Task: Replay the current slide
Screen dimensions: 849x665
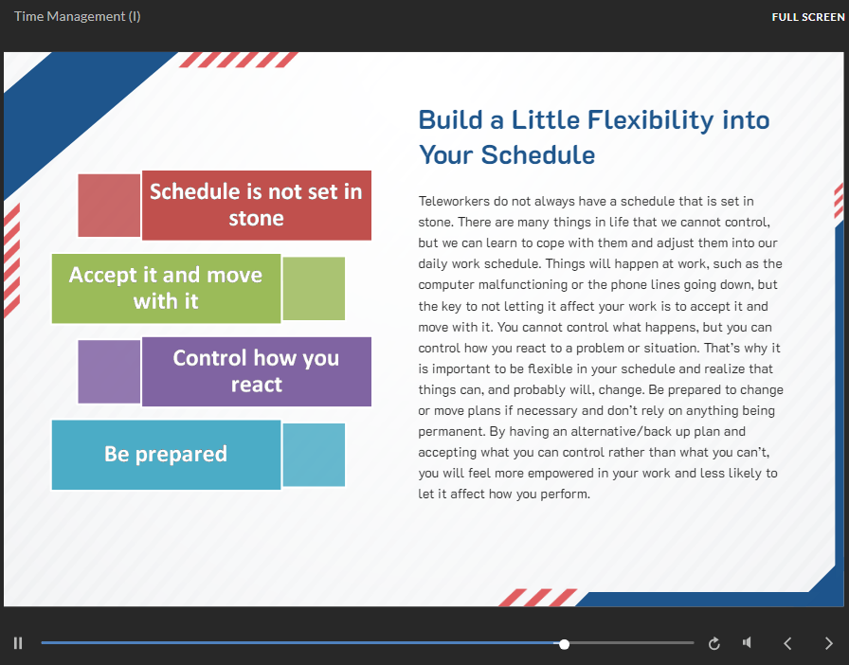Action: pos(714,644)
